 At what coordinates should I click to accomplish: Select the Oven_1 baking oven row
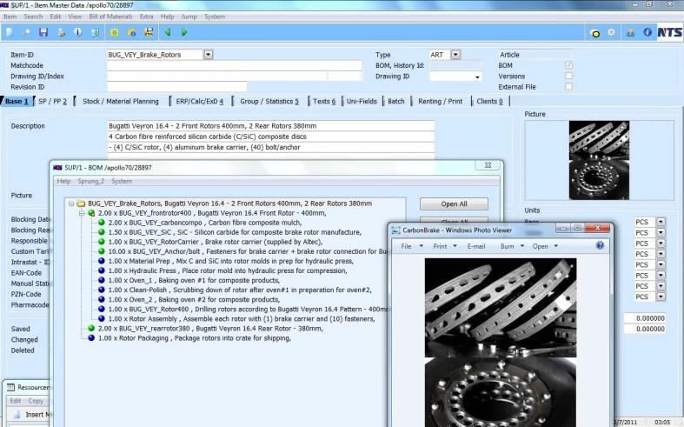point(194,280)
